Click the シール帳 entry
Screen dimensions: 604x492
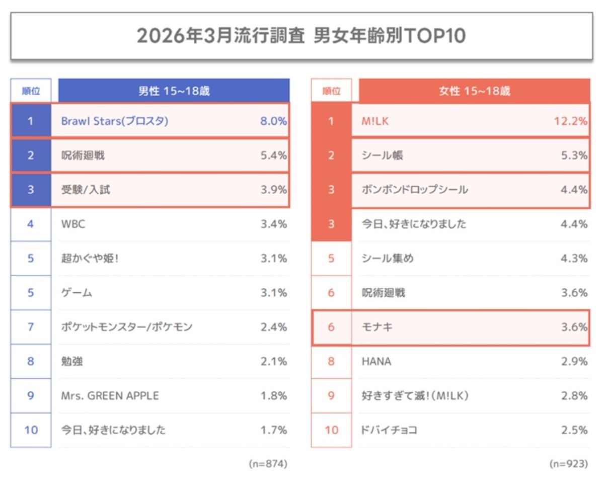(383, 155)
